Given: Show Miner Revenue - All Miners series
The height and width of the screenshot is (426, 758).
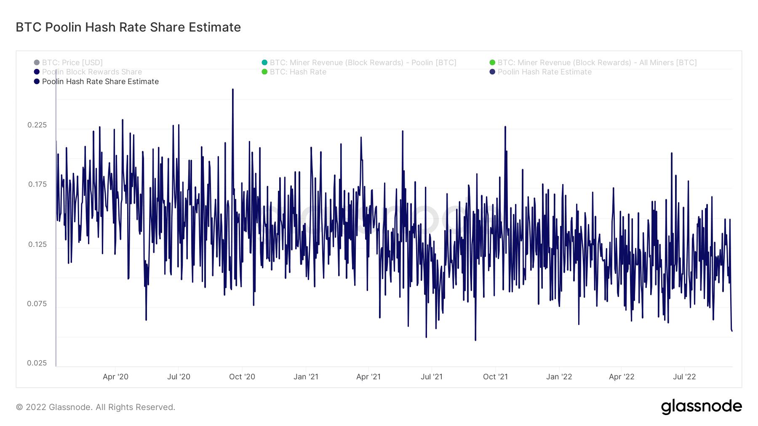Looking at the screenshot, I should [x=597, y=63].
